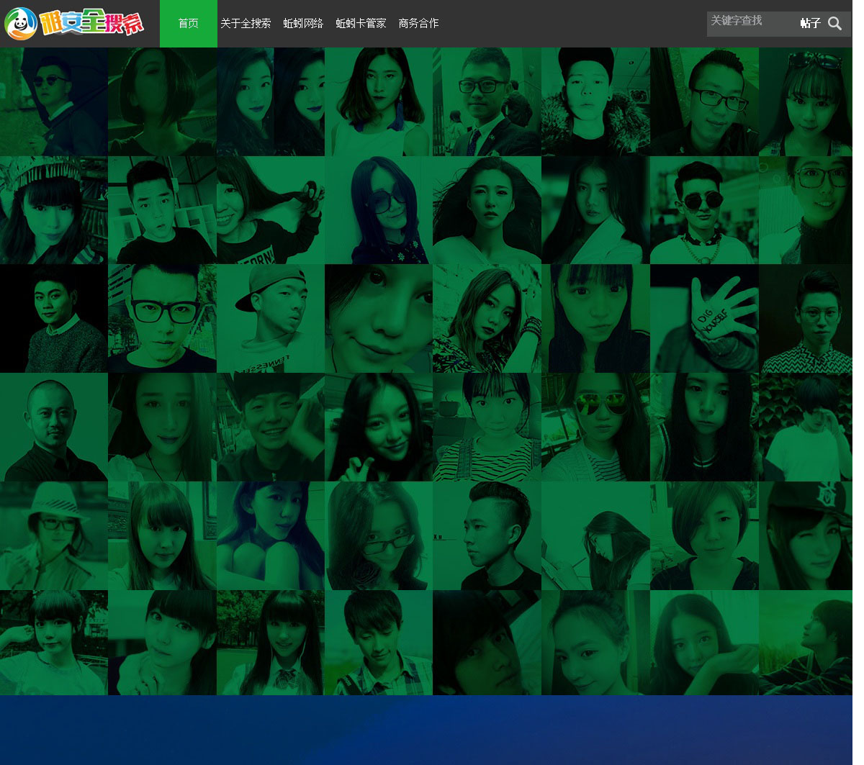Select photo with fedora hat and glasses

[x=54, y=535]
